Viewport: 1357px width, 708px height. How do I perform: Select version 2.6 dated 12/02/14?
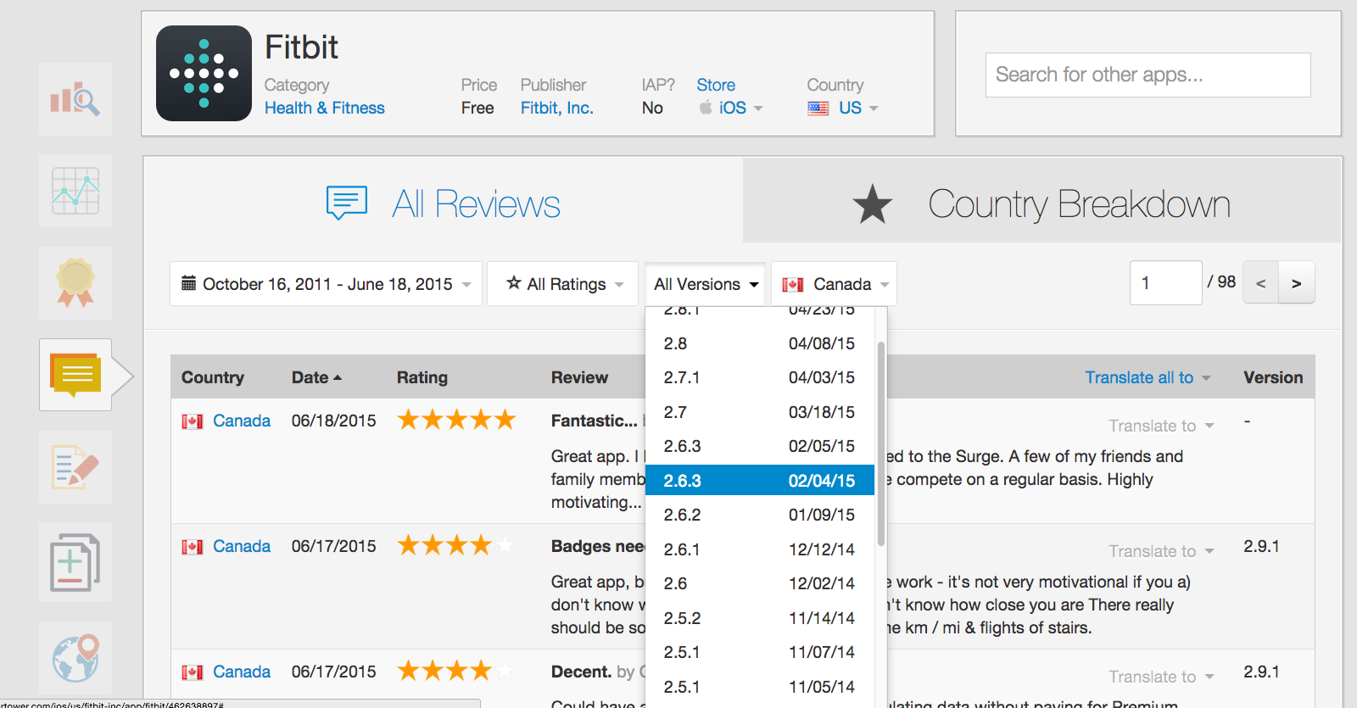point(760,583)
